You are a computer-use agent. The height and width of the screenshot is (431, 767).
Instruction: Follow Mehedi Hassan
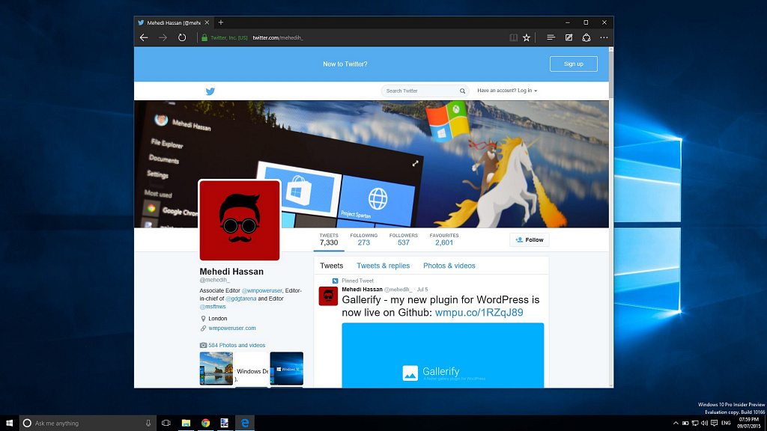[x=530, y=240]
